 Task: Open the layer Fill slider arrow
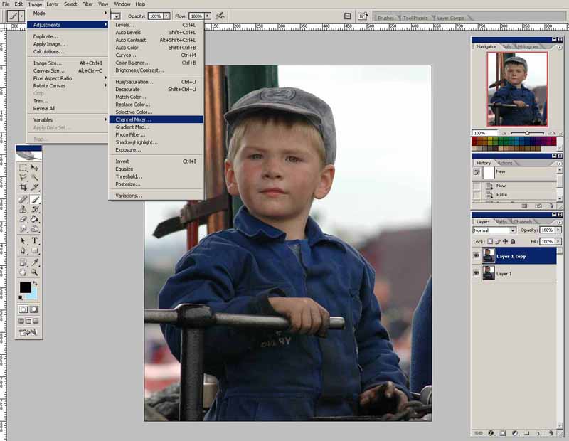558,241
